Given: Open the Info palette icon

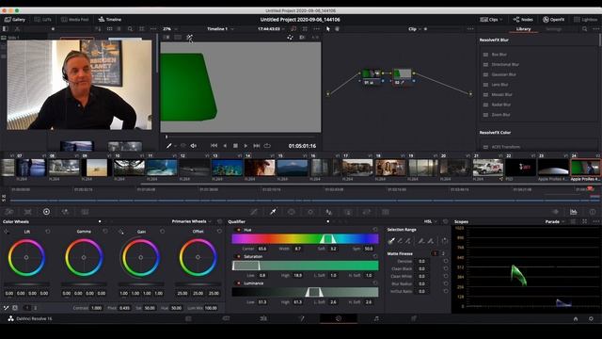Looking at the screenshot, I should point(593,212).
